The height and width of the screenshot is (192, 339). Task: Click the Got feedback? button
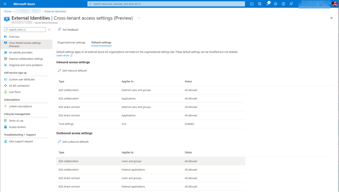point(68,29)
